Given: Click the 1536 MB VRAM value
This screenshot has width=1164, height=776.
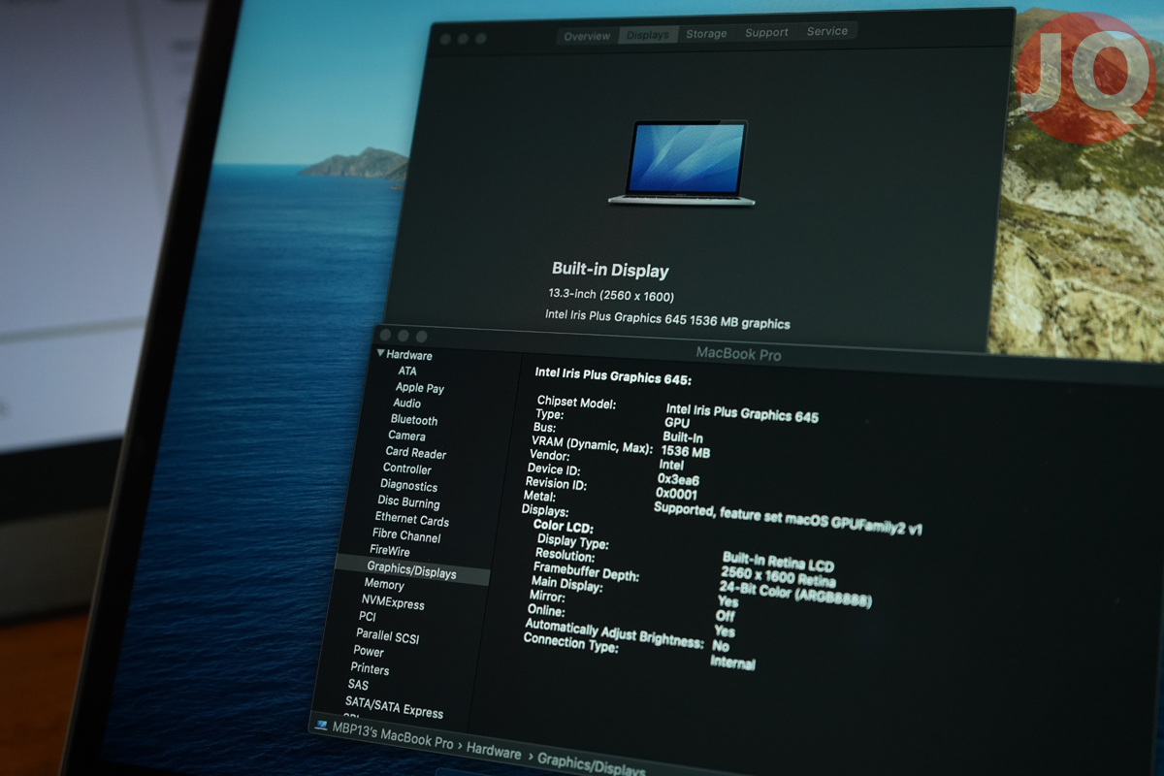Looking at the screenshot, I should pyautogui.click(x=685, y=451).
